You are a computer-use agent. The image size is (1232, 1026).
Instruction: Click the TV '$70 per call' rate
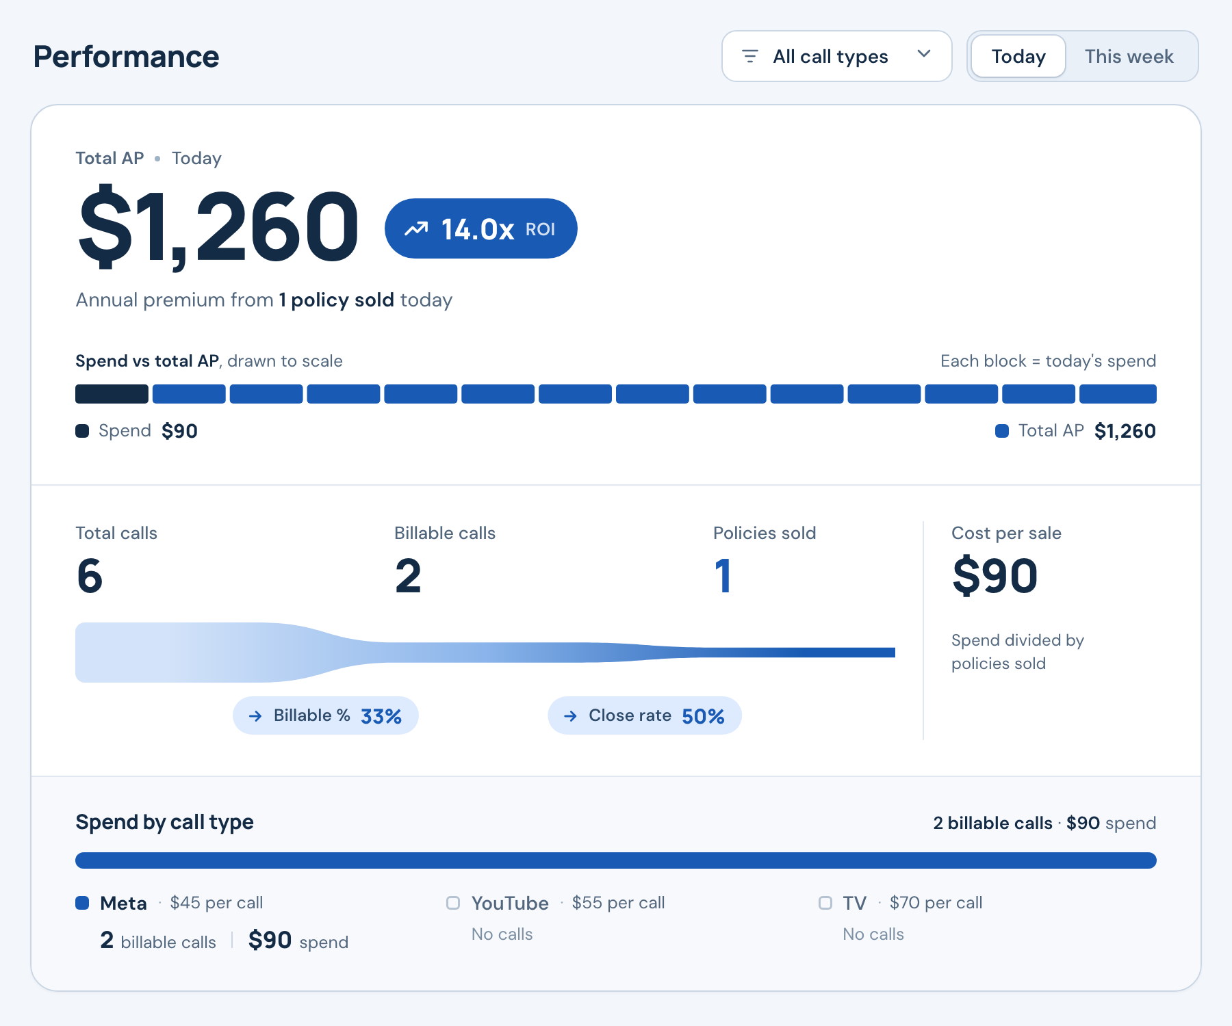[936, 903]
